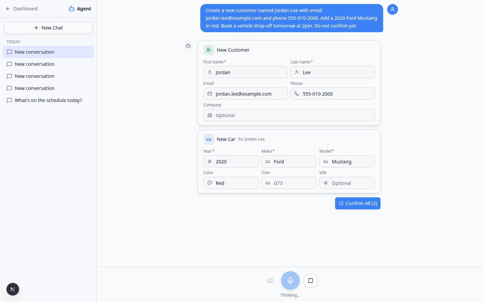Click the TODAY section label
The width and height of the screenshot is (484, 302).
(x=14, y=42)
